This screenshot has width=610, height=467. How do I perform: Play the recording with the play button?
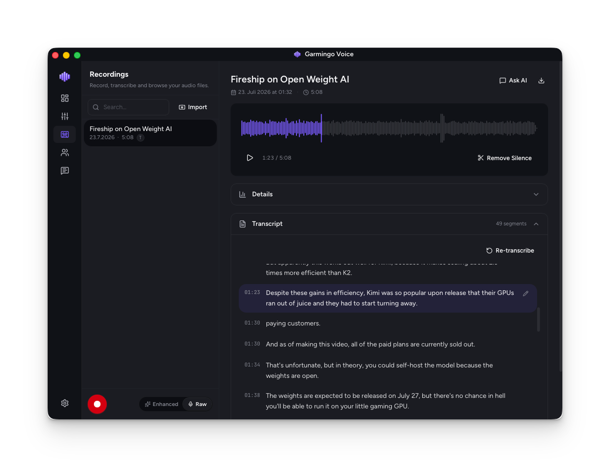[250, 158]
